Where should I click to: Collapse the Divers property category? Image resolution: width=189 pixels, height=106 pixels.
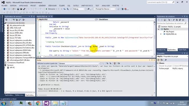click(x=158, y=63)
